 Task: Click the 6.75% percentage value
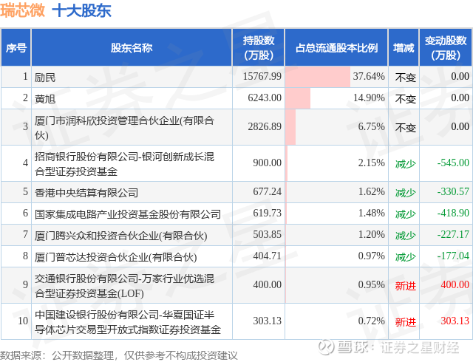click(371, 126)
